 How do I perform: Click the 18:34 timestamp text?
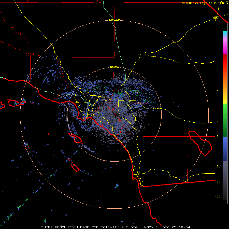(184, 227)
